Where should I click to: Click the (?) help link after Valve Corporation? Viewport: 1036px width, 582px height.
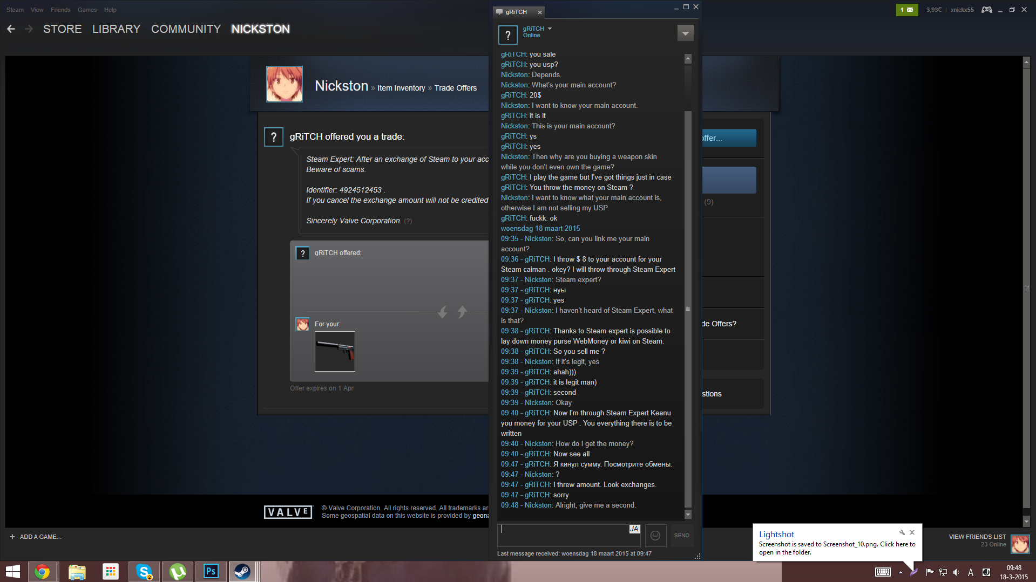click(x=408, y=221)
